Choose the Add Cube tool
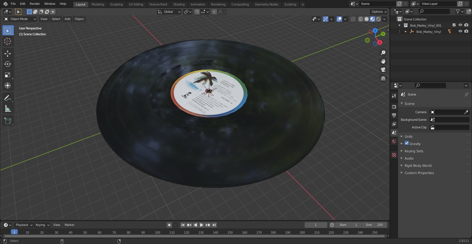The height and width of the screenshot is (244, 472). click(x=8, y=121)
